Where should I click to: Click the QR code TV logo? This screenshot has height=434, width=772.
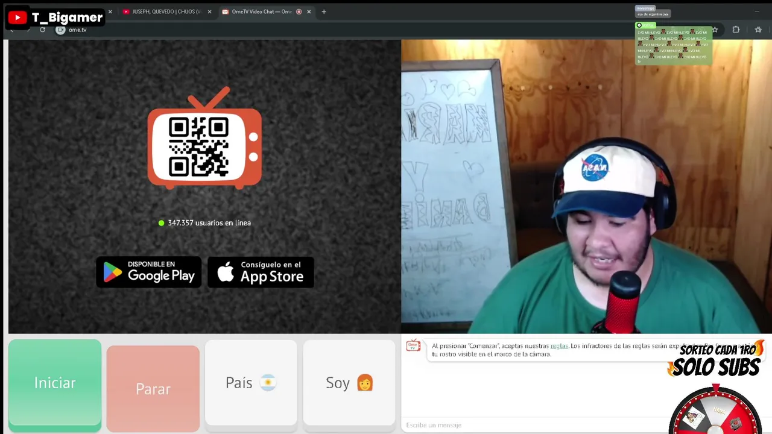[204, 139]
